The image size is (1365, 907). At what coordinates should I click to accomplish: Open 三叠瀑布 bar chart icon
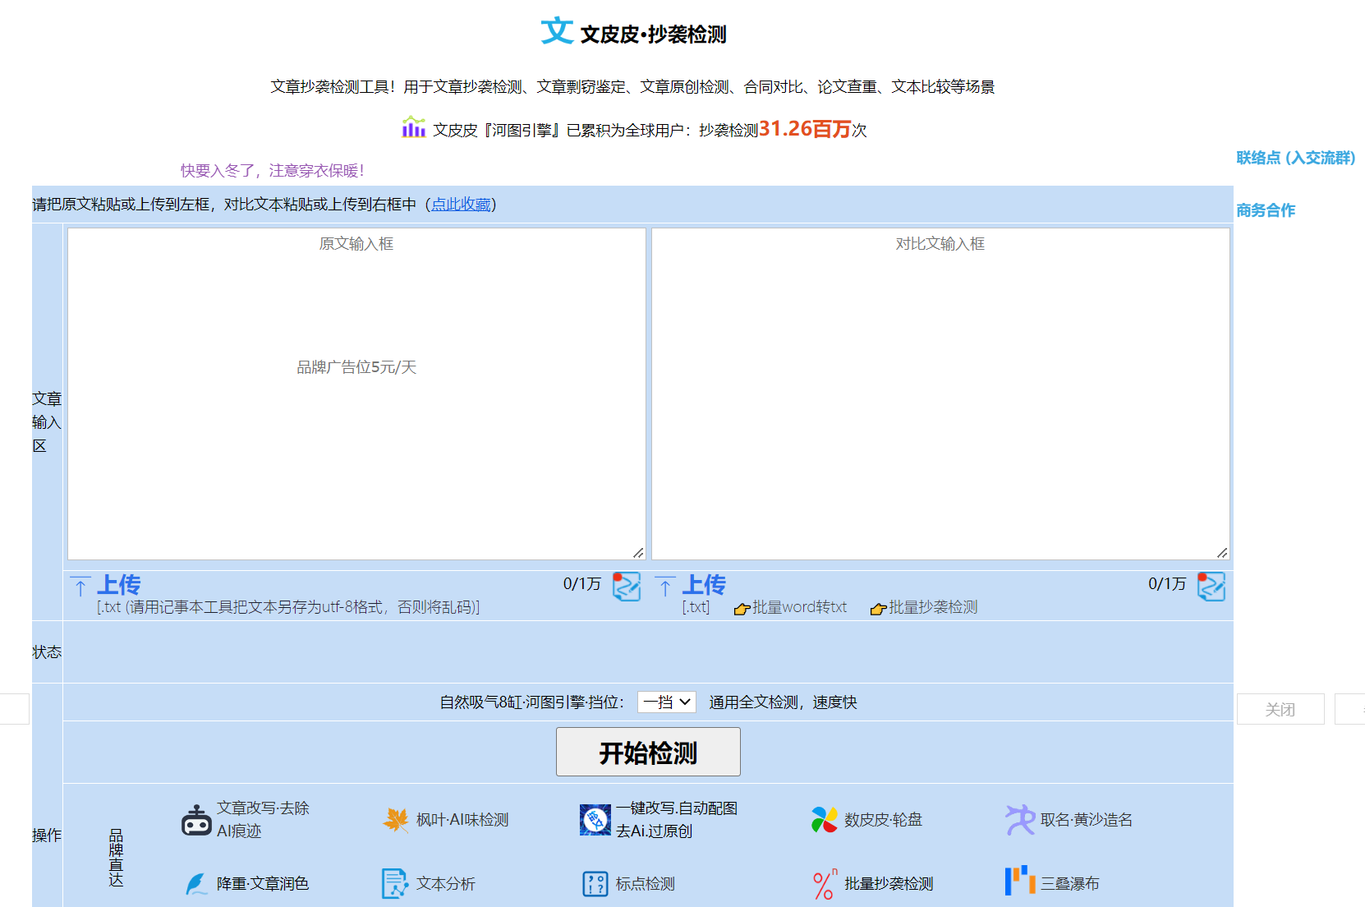point(1018,882)
